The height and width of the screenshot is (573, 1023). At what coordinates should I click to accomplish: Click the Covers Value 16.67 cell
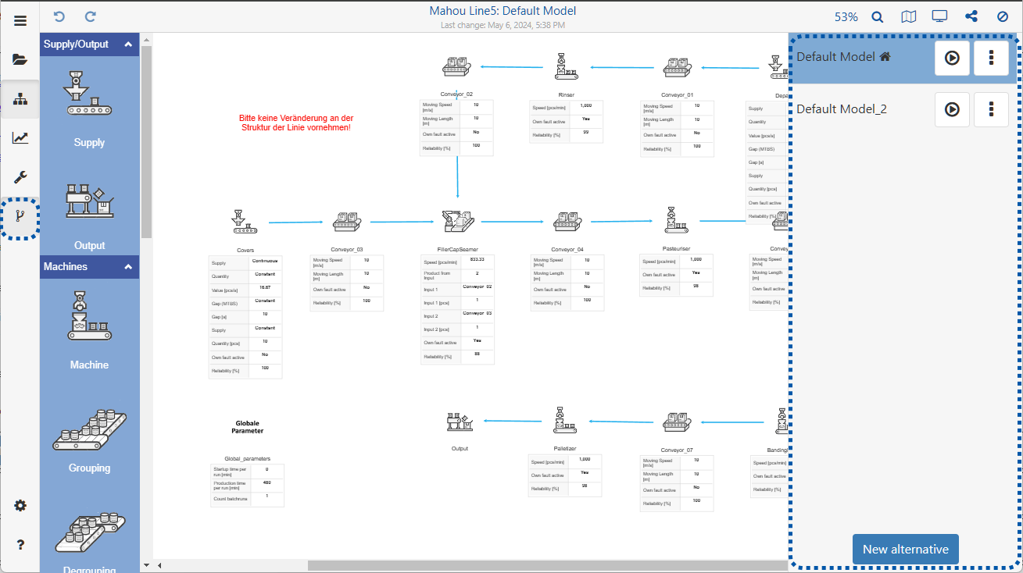[x=264, y=289]
